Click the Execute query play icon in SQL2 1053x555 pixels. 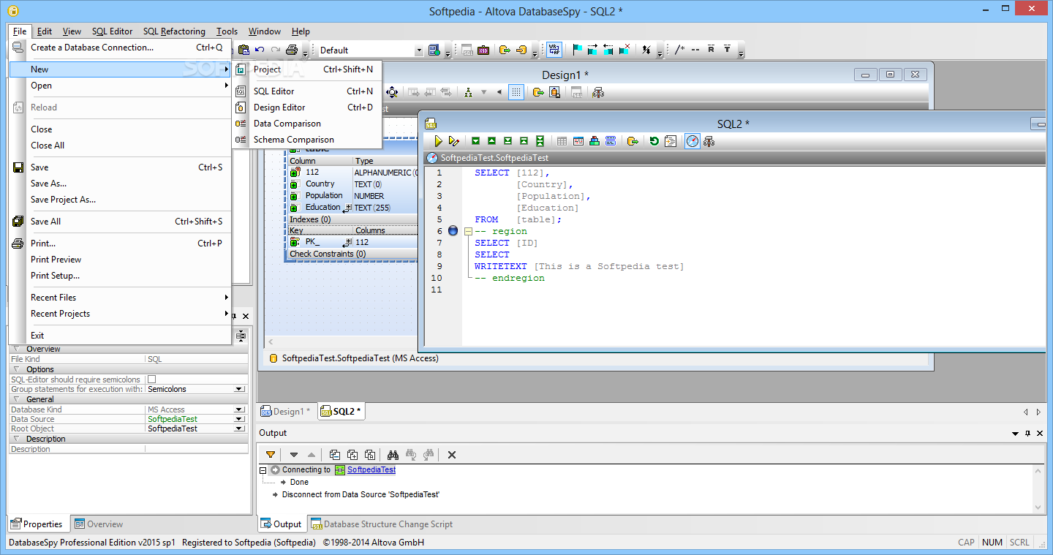click(x=438, y=141)
